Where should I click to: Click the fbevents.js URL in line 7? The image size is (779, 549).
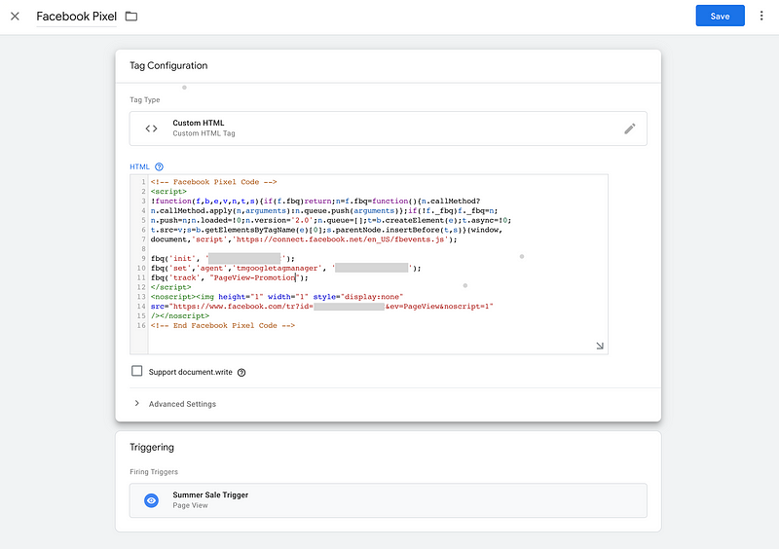point(341,239)
